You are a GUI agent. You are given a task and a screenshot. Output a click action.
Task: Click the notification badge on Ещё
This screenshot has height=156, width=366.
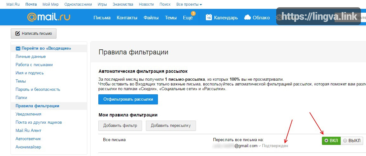(x=193, y=13)
